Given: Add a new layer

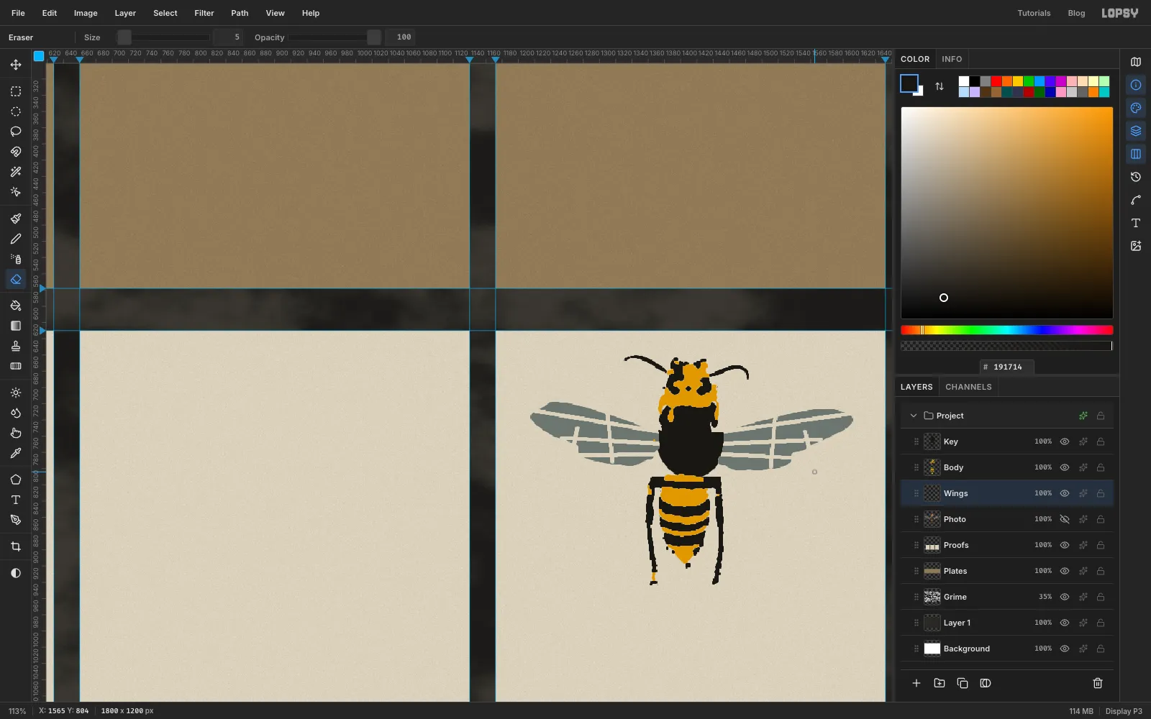Looking at the screenshot, I should [916, 683].
